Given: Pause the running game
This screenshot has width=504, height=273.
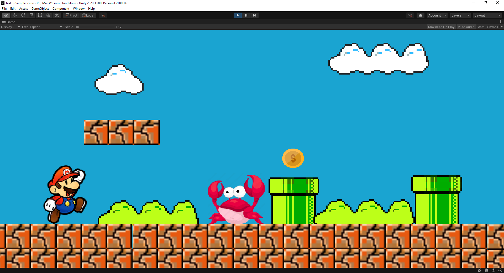Looking at the screenshot, I should [246, 15].
